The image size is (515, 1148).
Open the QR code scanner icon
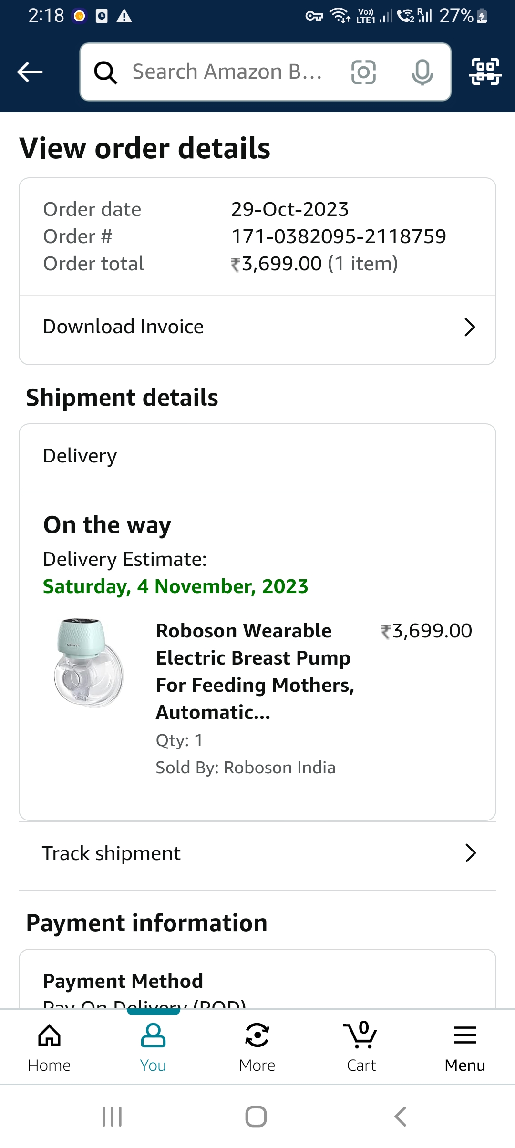tap(485, 72)
